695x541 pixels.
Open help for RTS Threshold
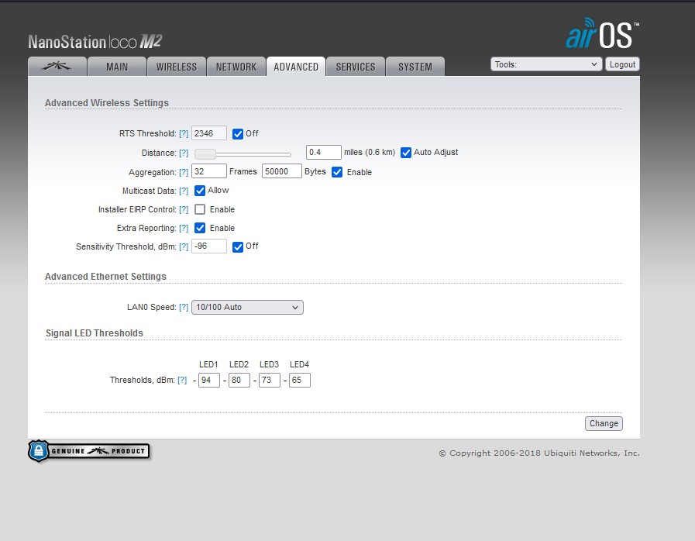[x=184, y=133]
